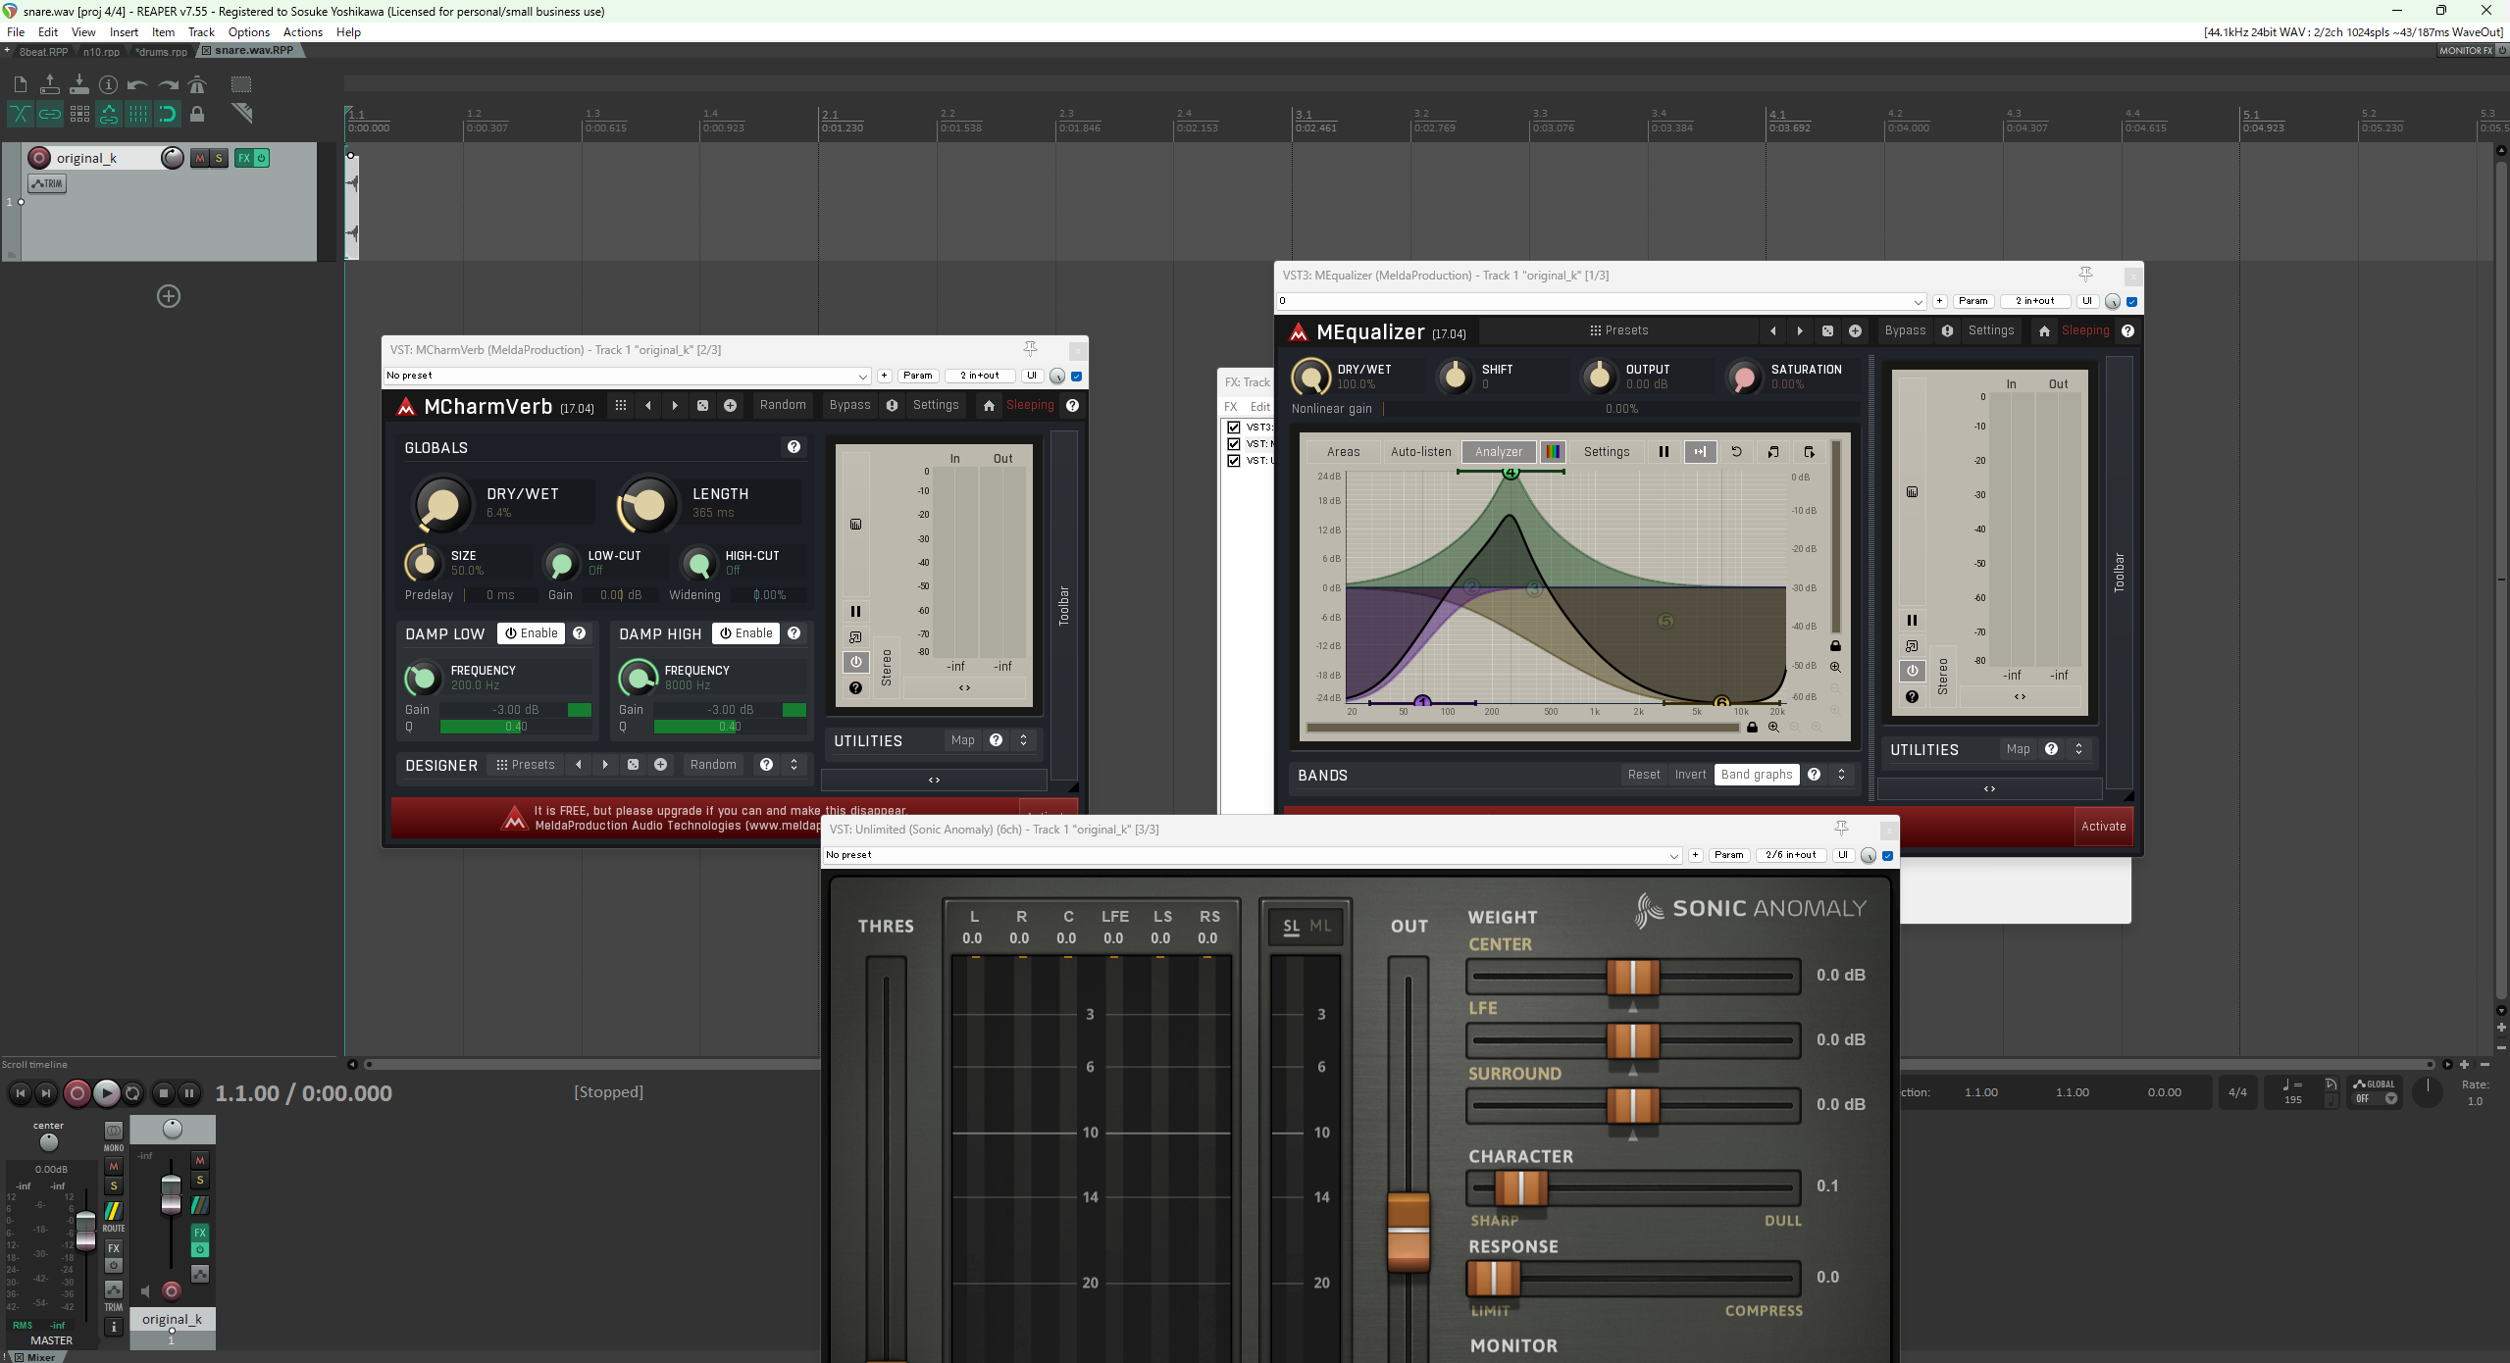Click the add new track plus icon
The height and width of the screenshot is (1363, 2510).
coord(169,296)
